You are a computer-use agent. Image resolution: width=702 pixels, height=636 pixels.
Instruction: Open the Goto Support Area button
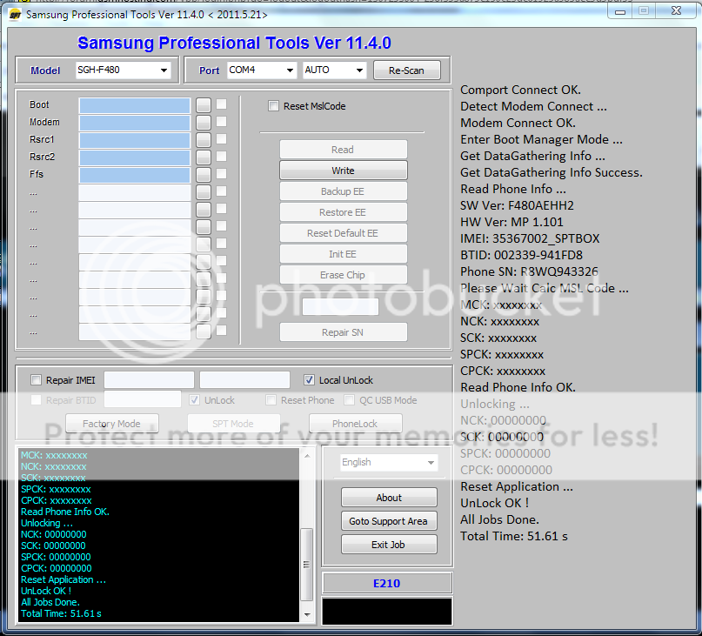pyautogui.click(x=389, y=521)
